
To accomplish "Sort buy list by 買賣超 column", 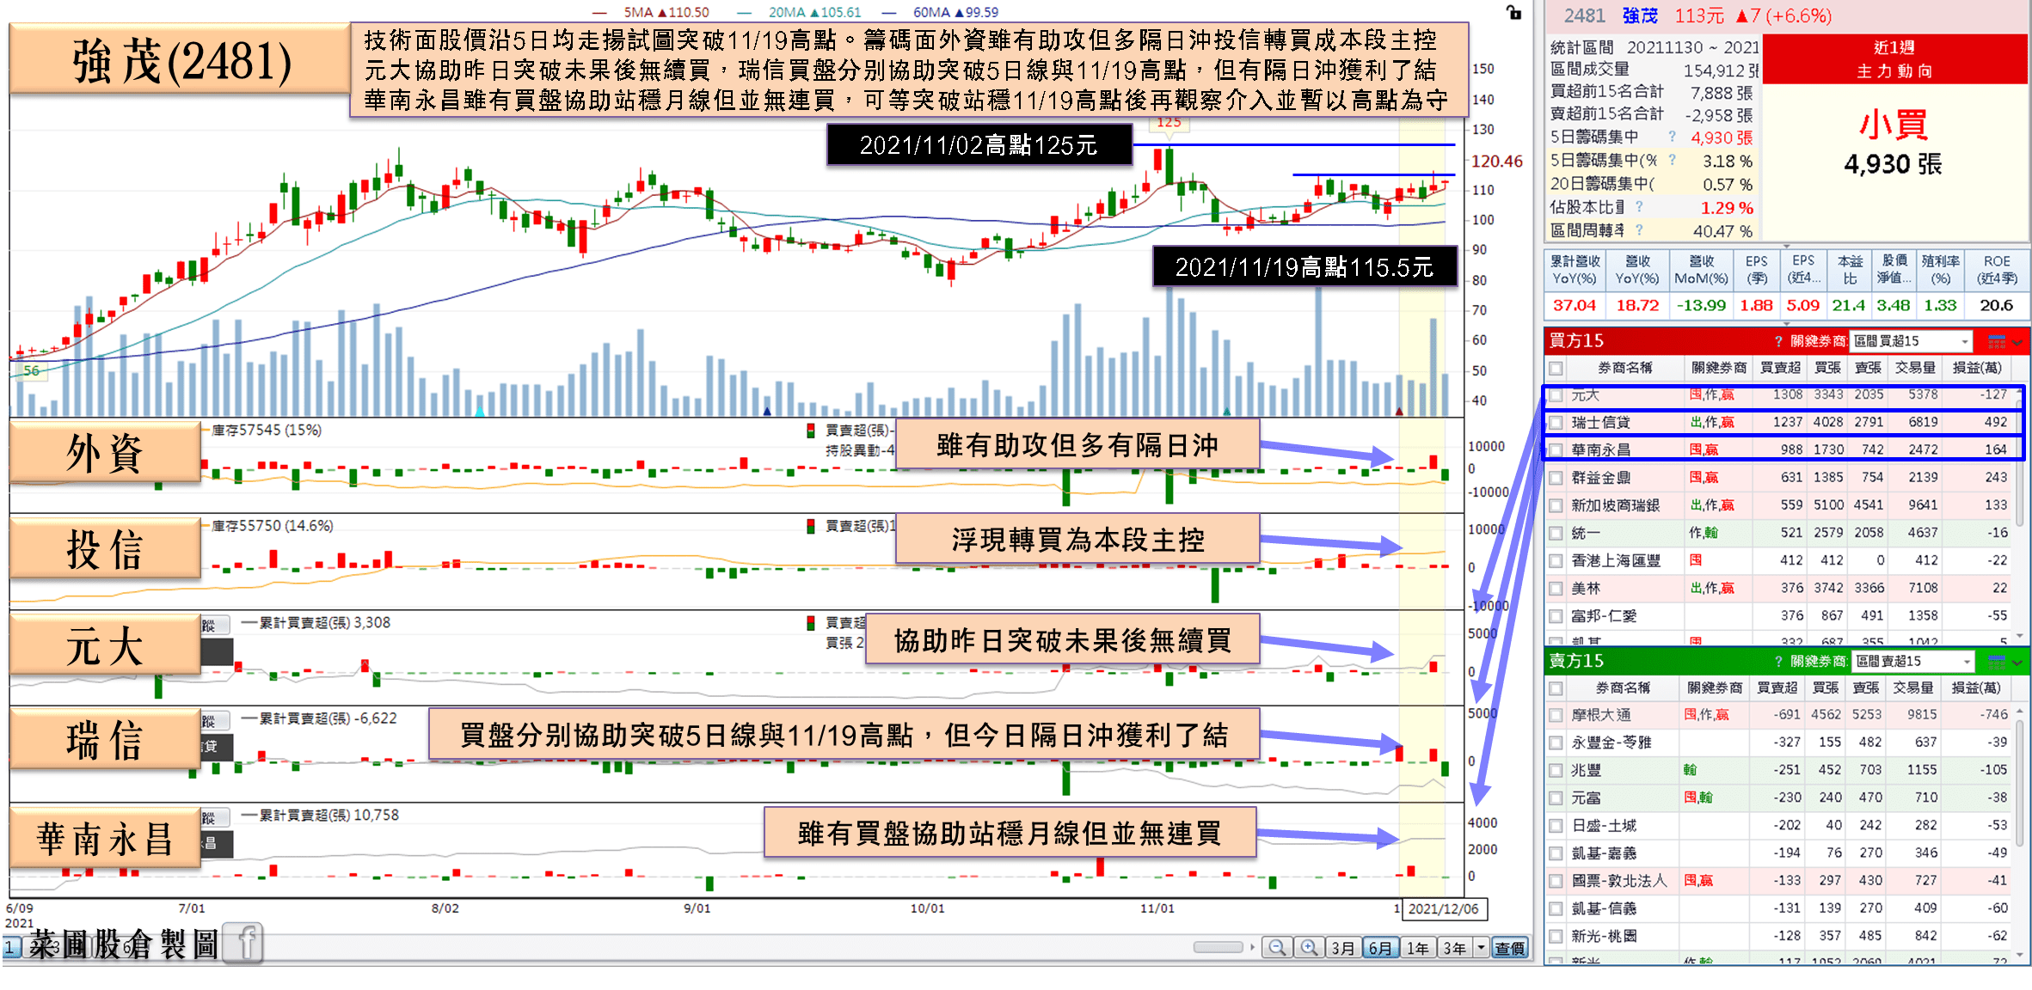I will point(1780,368).
